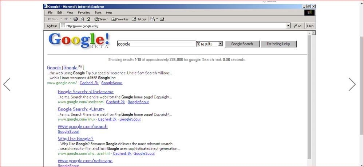Click the Google! BETA logo

79,40
